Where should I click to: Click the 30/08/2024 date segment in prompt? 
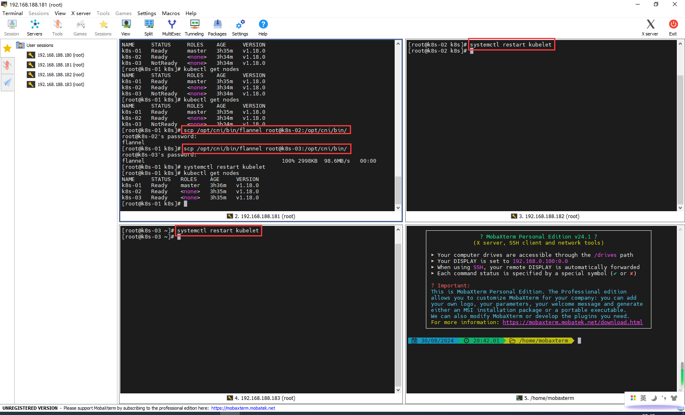[x=437, y=341]
